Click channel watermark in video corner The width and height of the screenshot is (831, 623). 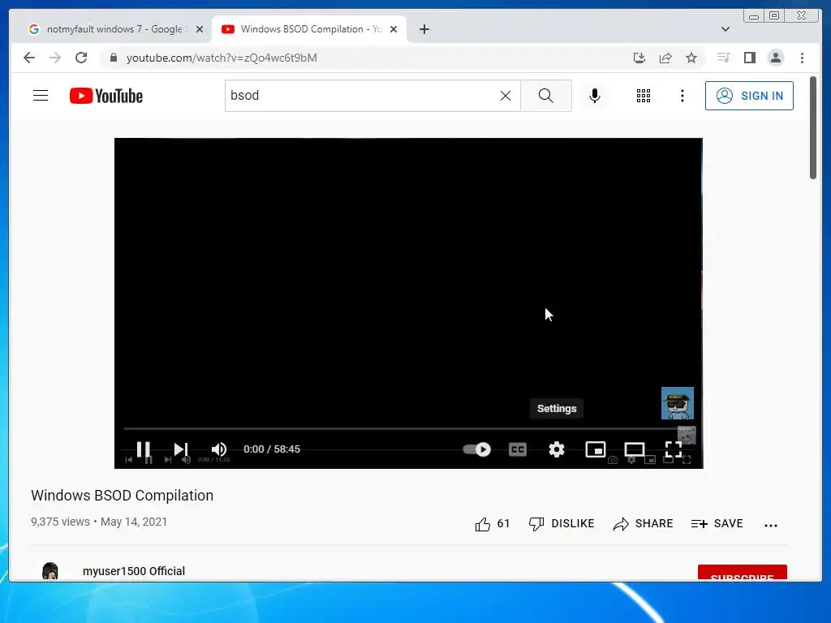678,403
